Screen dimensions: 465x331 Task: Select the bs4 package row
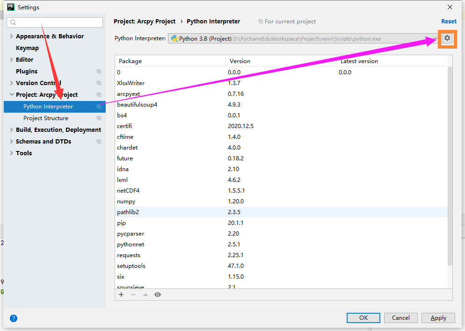coord(281,115)
